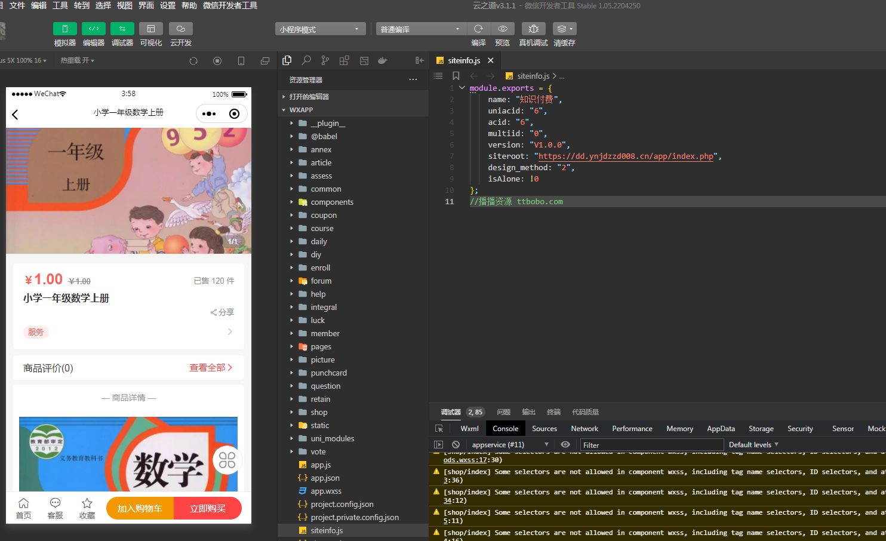The image size is (886, 541).
Task: Click 查看全部 to view all reviews
Action: (x=211, y=368)
